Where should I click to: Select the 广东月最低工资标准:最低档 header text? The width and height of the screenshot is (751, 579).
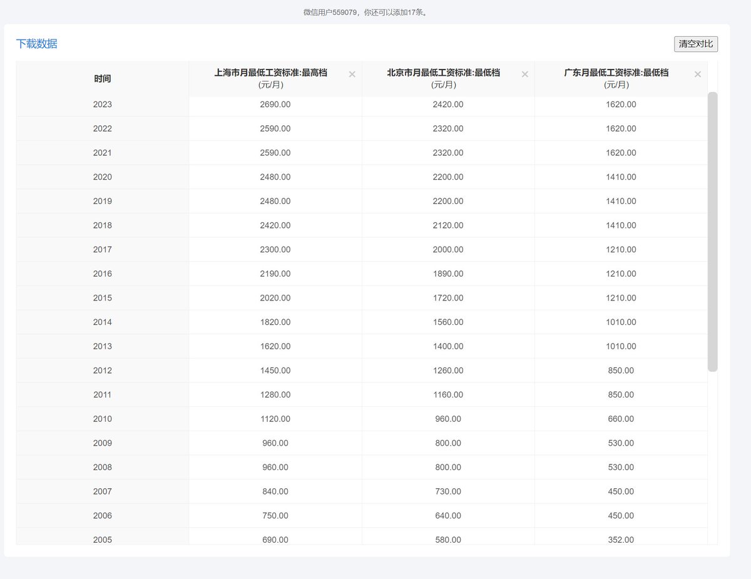pyautogui.click(x=616, y=73)
